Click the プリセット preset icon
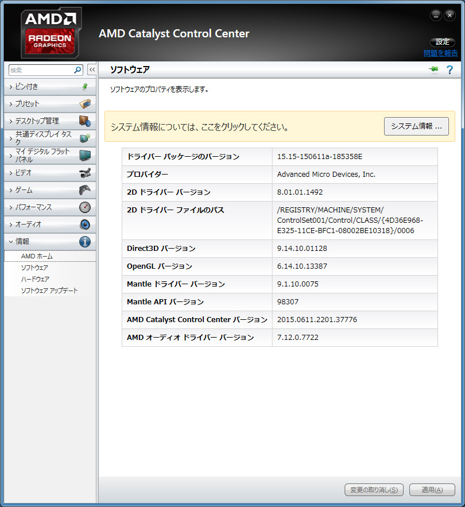Viewport: 465px width, 507px height. [x=85, y=104]
